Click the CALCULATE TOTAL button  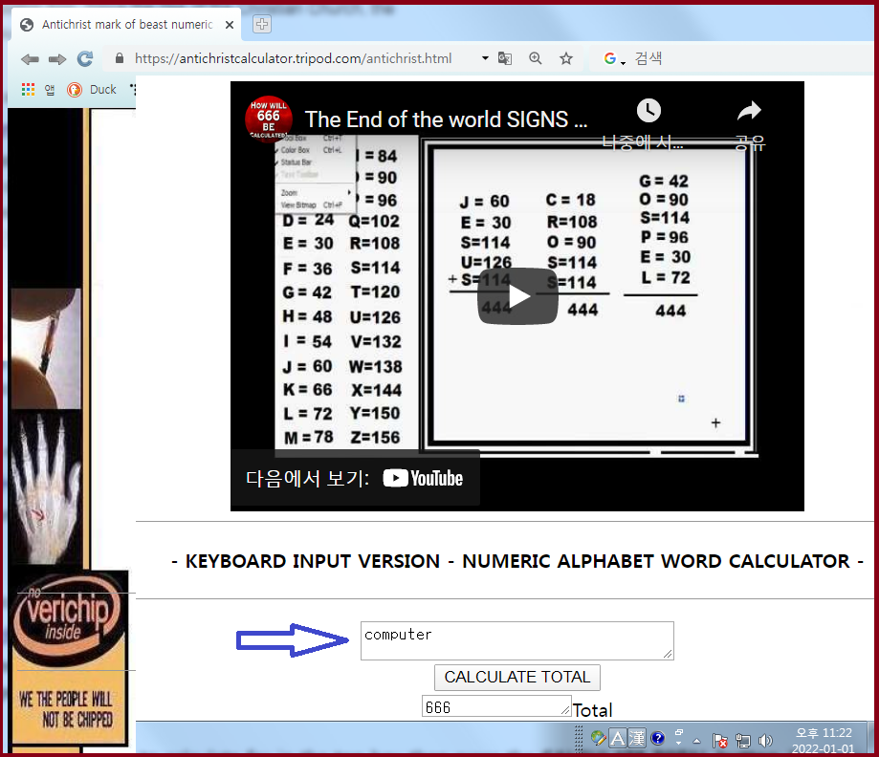(516, 677)
